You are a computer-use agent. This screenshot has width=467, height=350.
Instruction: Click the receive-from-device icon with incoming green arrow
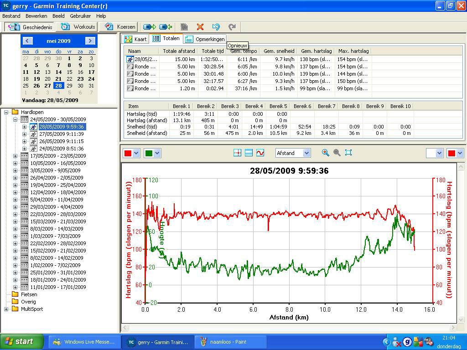coord(166,27)
